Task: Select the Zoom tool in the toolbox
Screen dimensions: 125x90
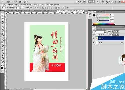Action: tap(2, 63)
